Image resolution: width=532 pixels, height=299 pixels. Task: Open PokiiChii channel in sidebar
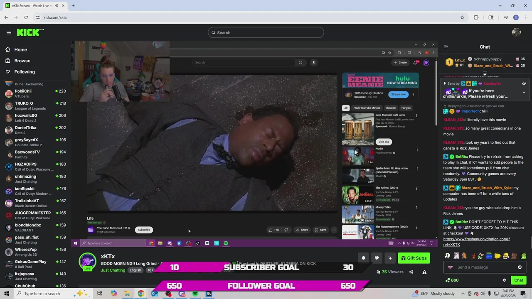pyautogui.click(x=35, y=93)
